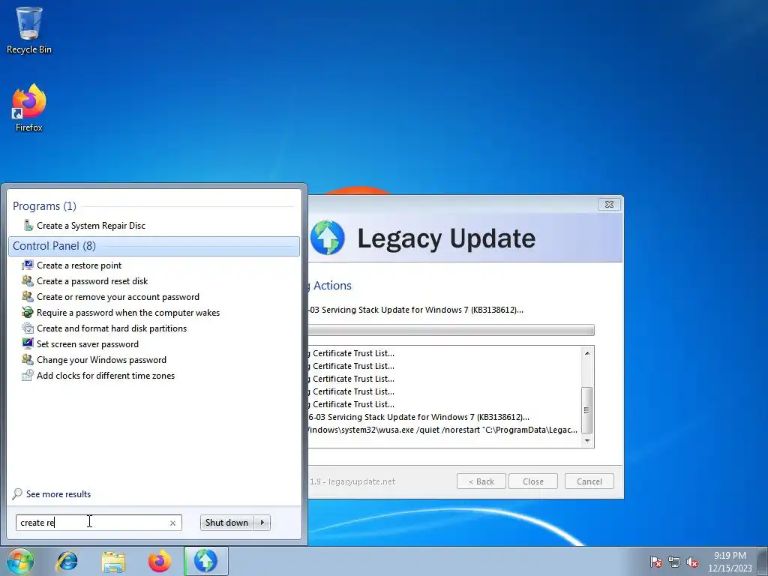
Task: Click See more results link
Action: point(58,493)
